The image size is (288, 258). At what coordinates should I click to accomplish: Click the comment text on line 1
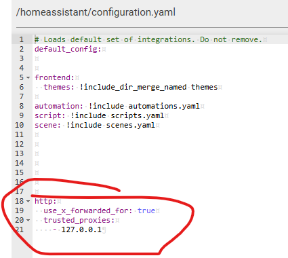pyautogui.click(x=148, y=39)
